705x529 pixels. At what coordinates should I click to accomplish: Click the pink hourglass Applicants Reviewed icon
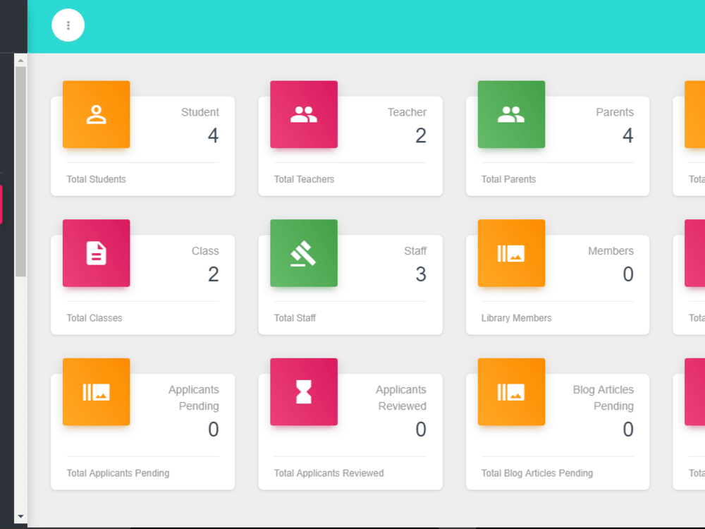(304, 391)
